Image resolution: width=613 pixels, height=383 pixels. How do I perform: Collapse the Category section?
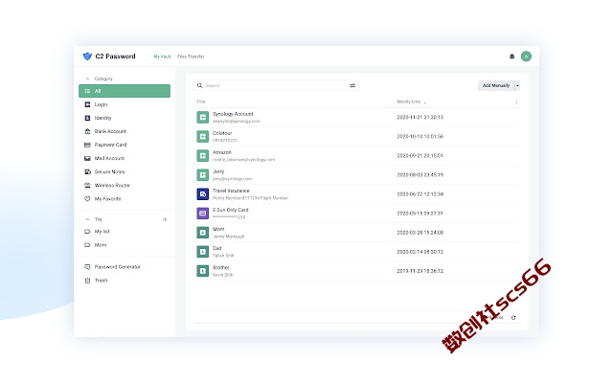tap(87, 79)
